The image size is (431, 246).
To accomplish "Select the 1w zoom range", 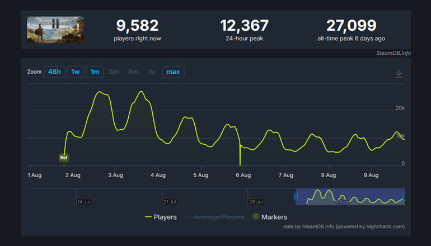I will click(76, 72).
